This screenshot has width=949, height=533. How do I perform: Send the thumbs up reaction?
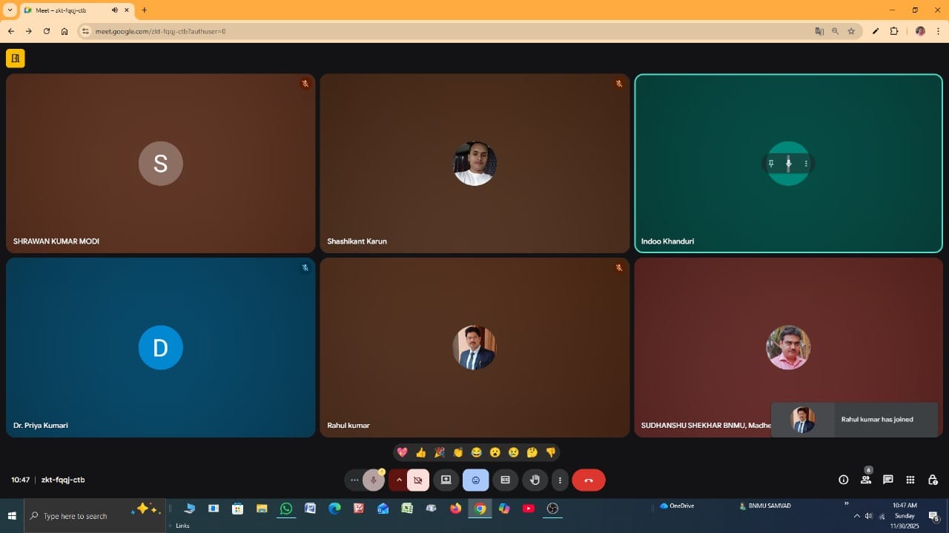point(421,452)
